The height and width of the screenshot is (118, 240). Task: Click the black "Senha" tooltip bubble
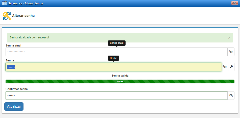click(x=113, y=58)
